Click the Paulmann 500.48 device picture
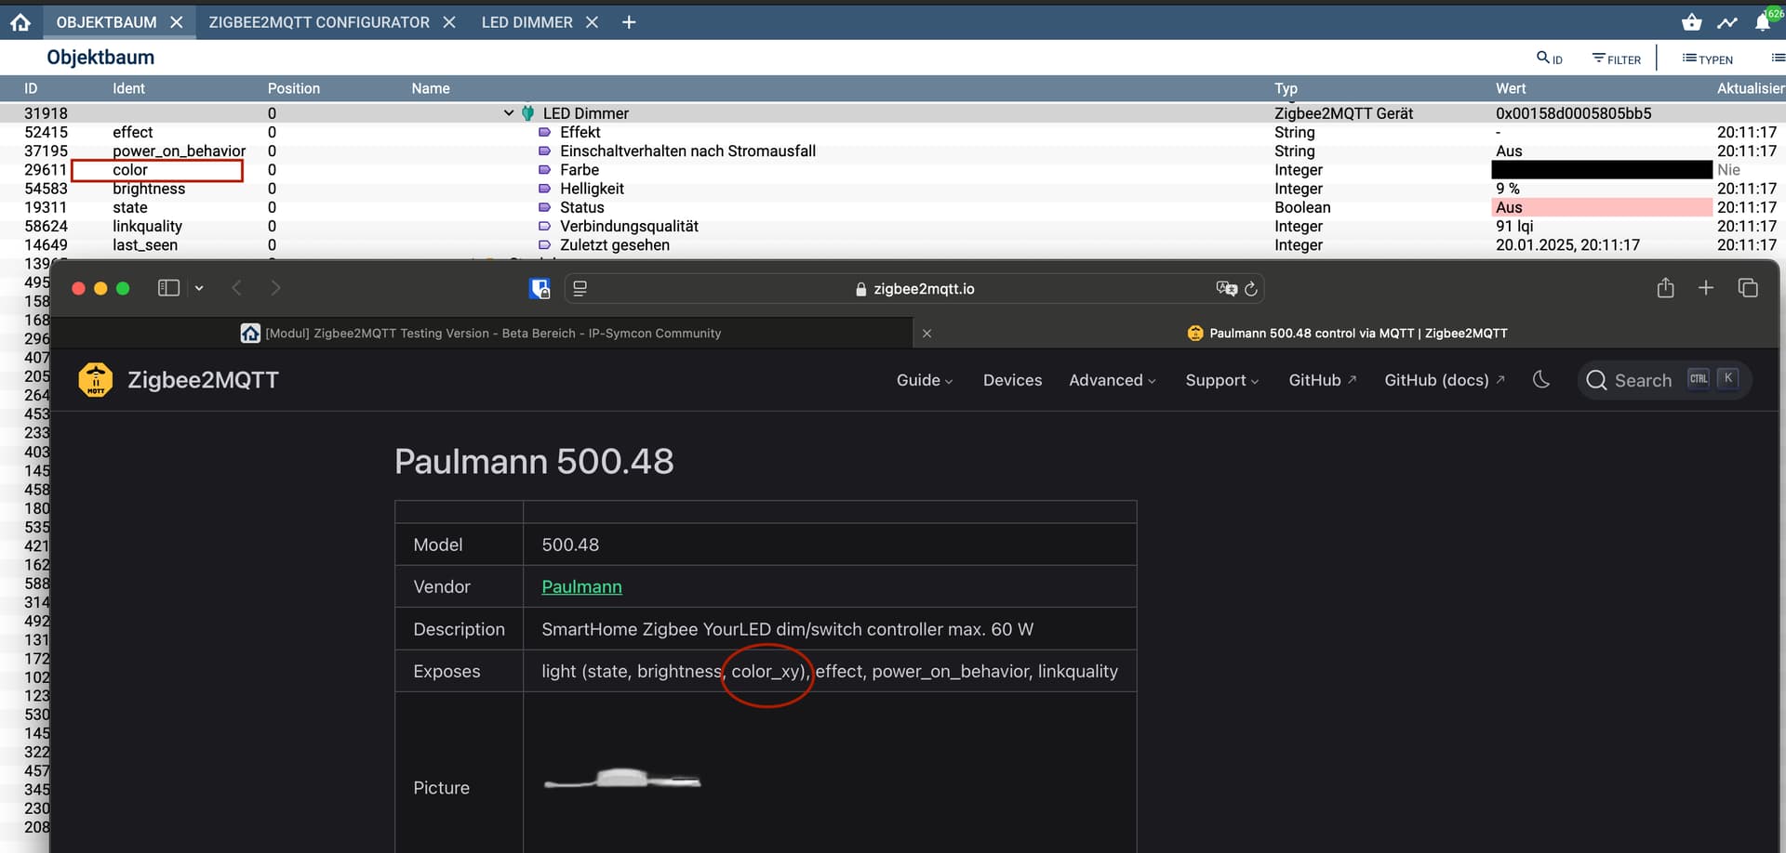 pyautogui.click(x=622, y=779)
